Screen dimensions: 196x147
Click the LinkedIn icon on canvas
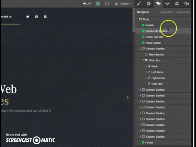[45, 17]
